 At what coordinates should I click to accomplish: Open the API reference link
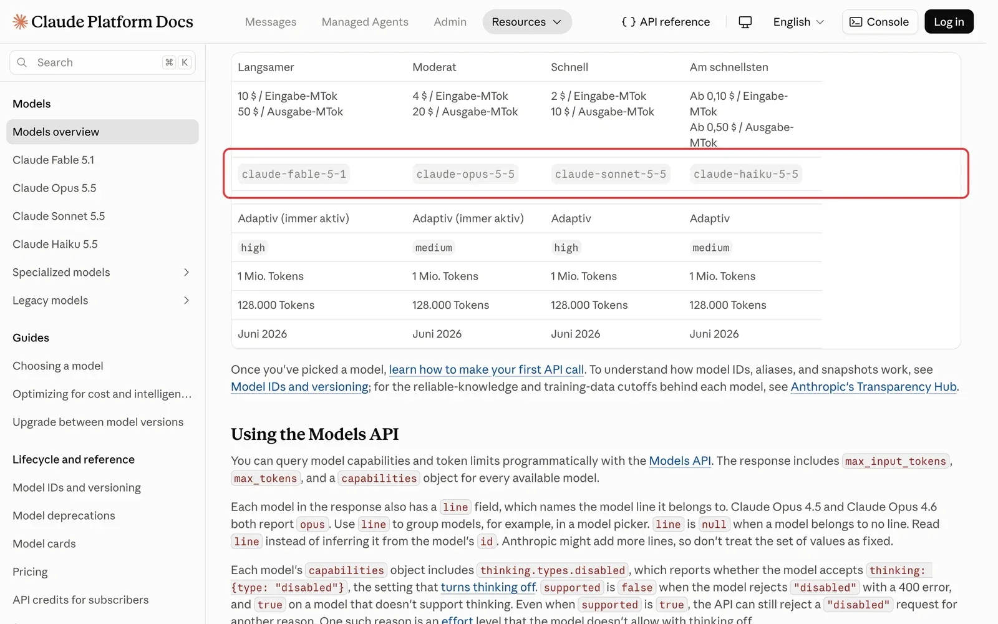(x=666, y=22)
